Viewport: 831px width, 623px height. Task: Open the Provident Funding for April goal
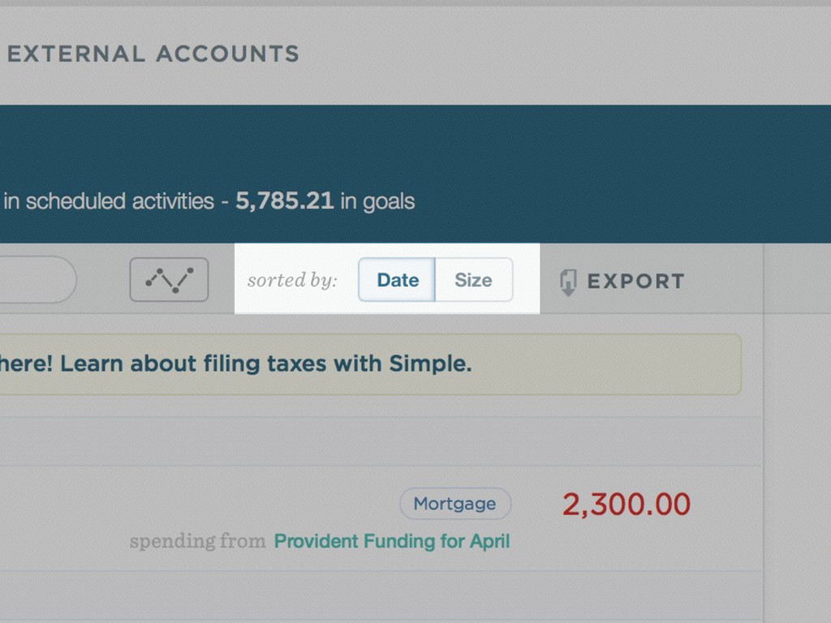pyautogui.click(x=392, y=541)
